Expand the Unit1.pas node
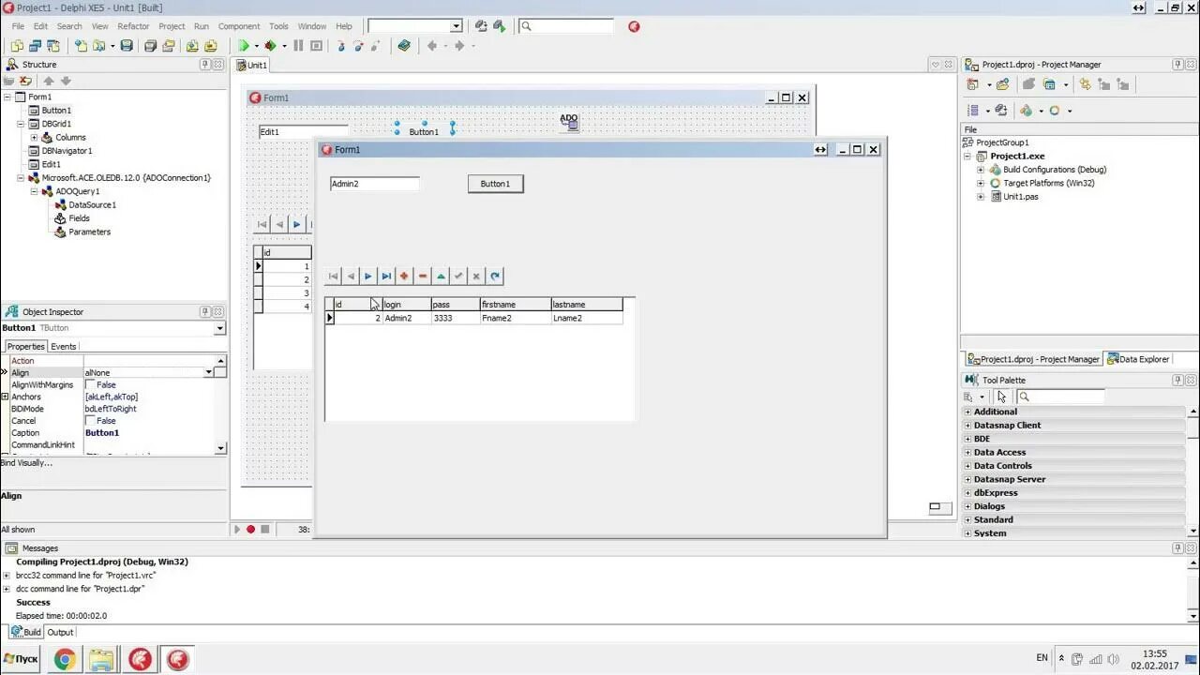Screen dimensions: 1200x675 pyautogui.click(x=982, y=197)
